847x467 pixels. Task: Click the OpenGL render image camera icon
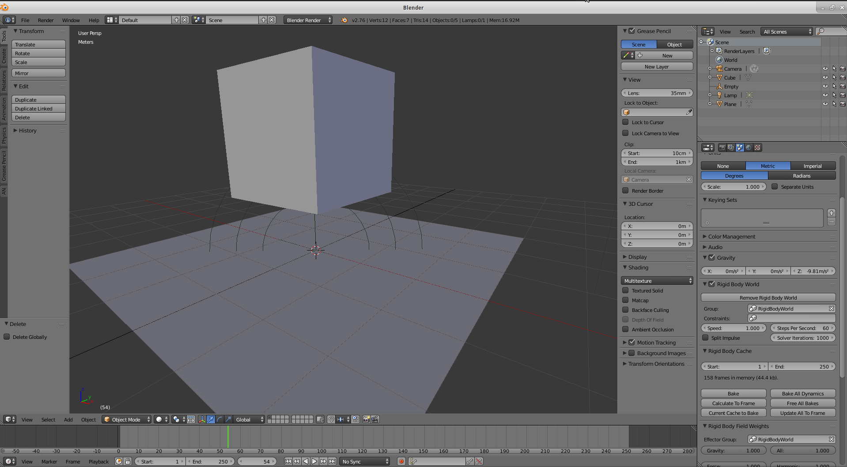pos(366,419)
